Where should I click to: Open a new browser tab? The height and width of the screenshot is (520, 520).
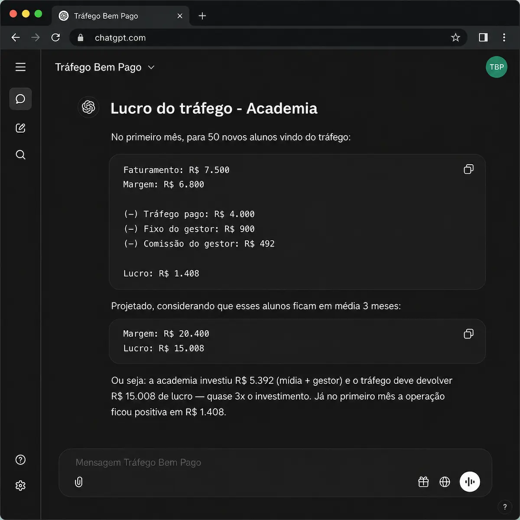coord(202,16)
